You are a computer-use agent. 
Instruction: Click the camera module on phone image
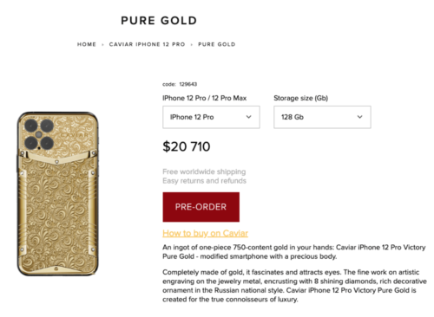39,134
